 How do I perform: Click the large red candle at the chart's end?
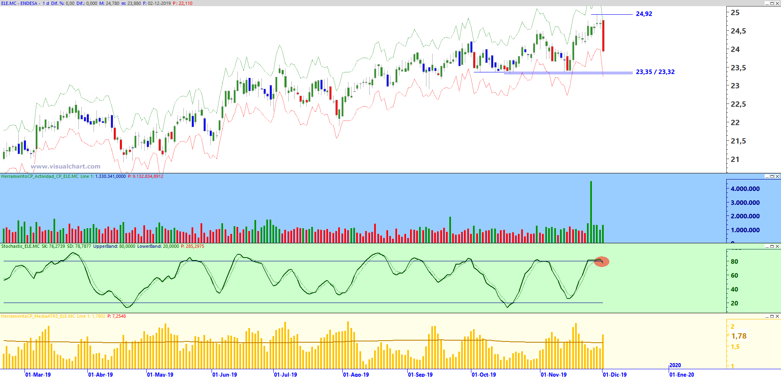603,36
